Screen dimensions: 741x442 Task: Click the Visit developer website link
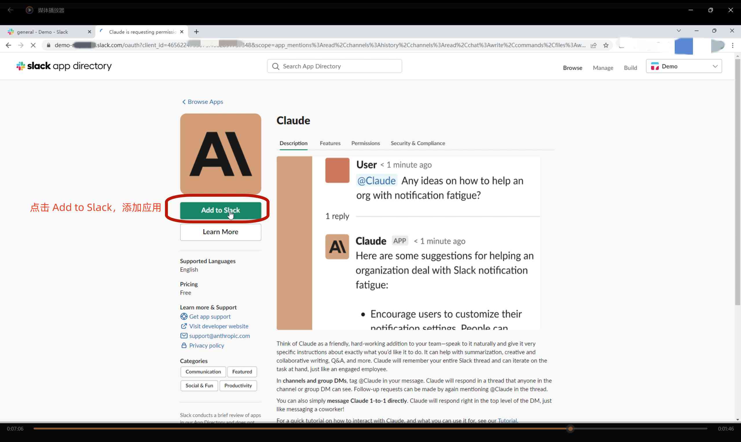coord(219,326)
